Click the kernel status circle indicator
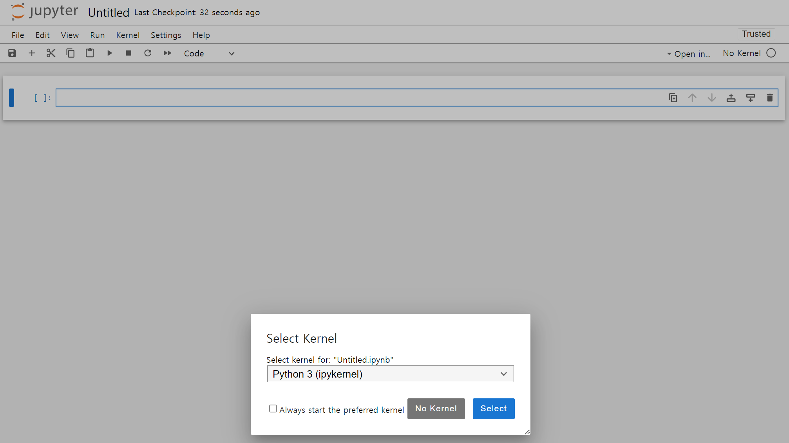 coord(771,53)
